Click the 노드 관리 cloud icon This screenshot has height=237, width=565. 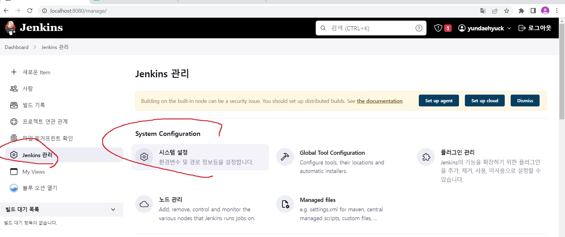144,204
